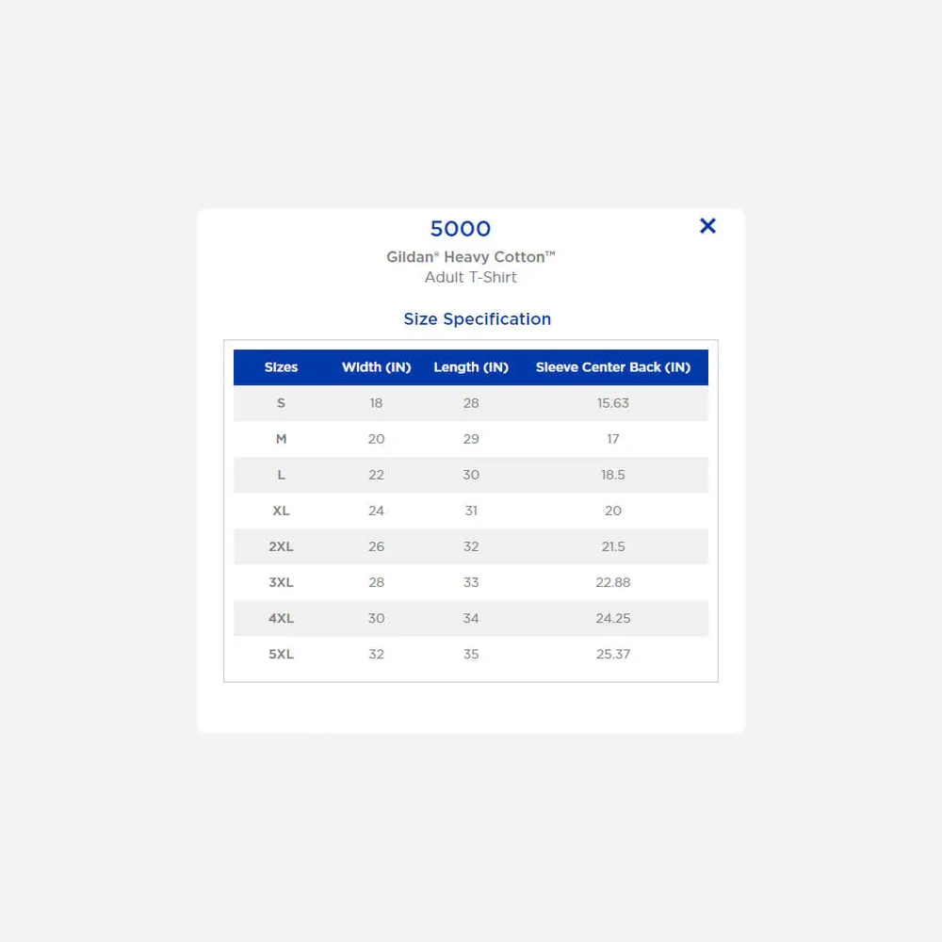
Task: Click the S size row
Action: point(281,403)
